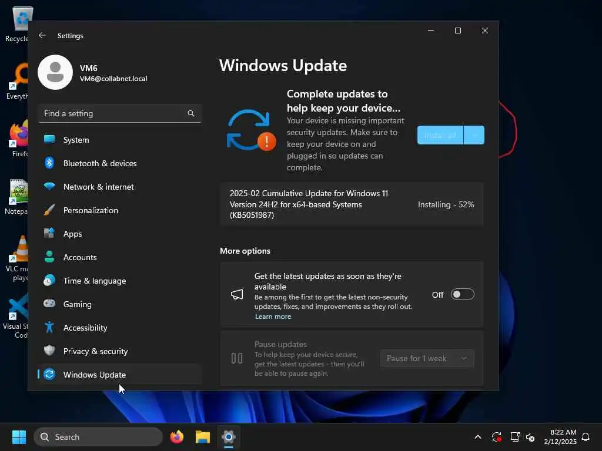Click the Learn more link

273,317
